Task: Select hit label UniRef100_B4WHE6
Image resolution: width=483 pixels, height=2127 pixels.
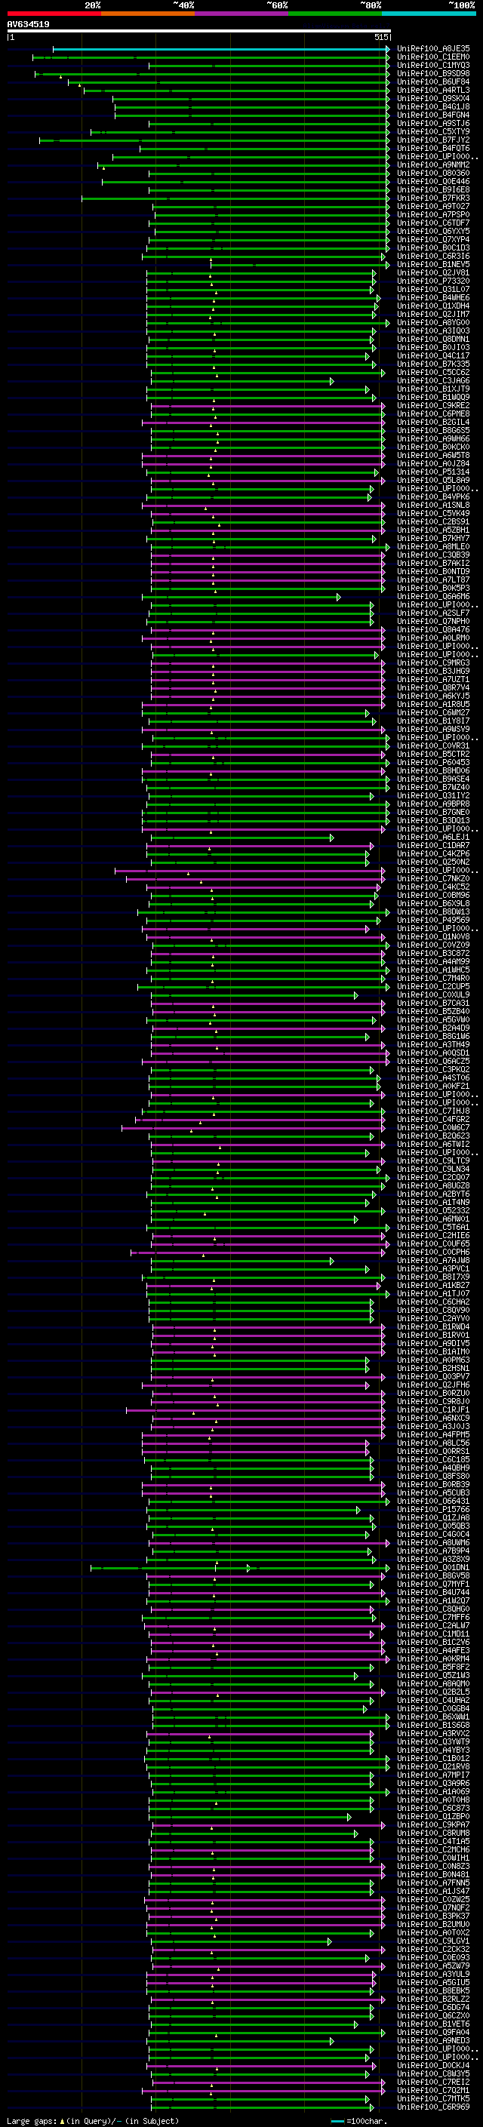Action: 433,297
